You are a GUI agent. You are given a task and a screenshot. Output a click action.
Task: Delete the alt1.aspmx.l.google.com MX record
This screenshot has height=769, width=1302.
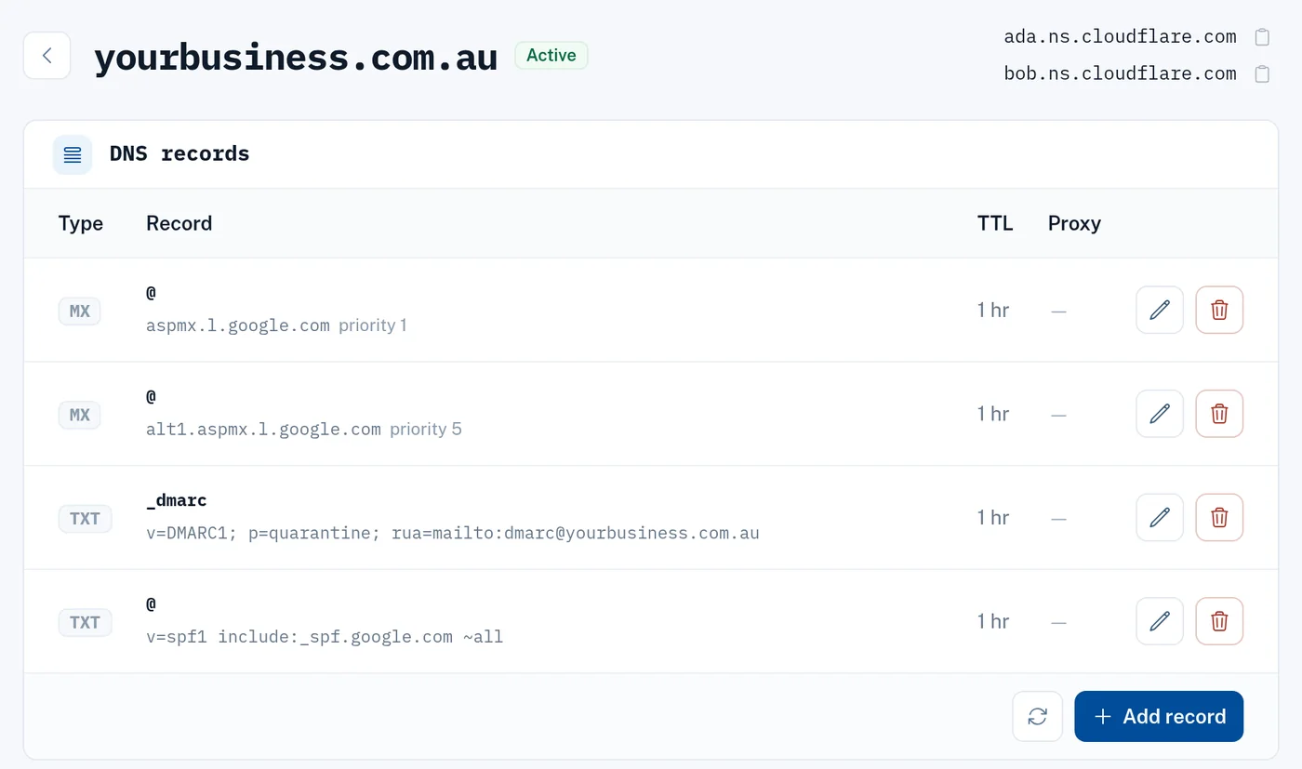pyautogui.click(x=1219, y=414)
